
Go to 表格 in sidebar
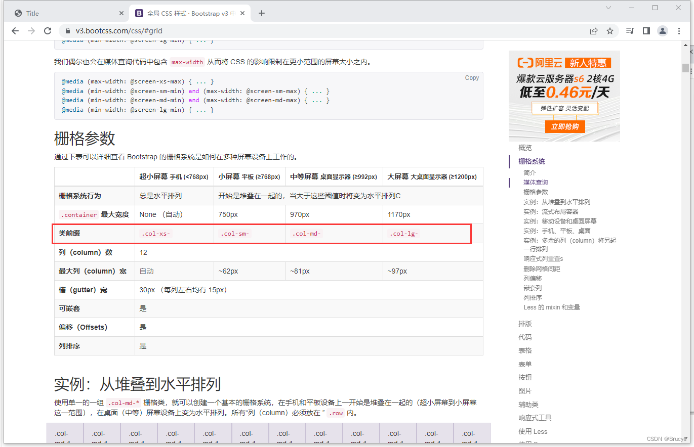click(525, 350)
